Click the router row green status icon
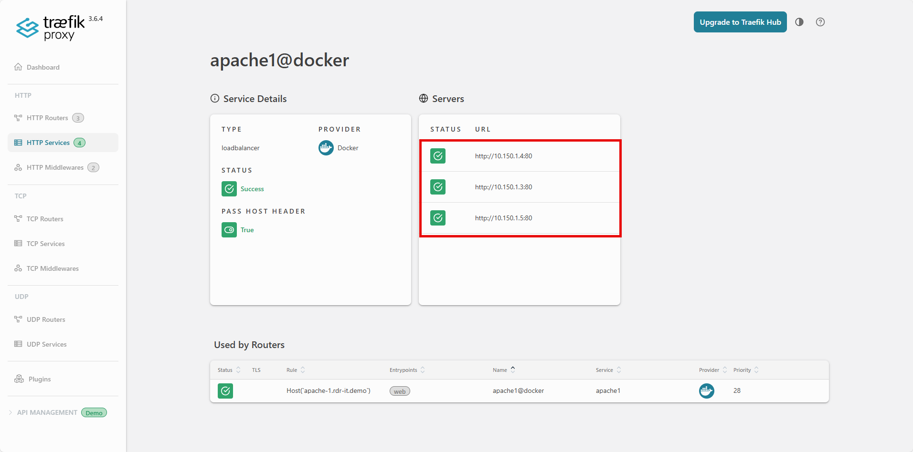Image resolution: width=913 pixels, height=452 pixels. [225, 391]
